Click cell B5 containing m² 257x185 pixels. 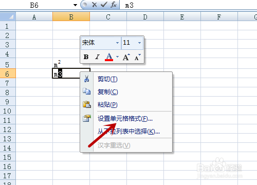[71, 64]
